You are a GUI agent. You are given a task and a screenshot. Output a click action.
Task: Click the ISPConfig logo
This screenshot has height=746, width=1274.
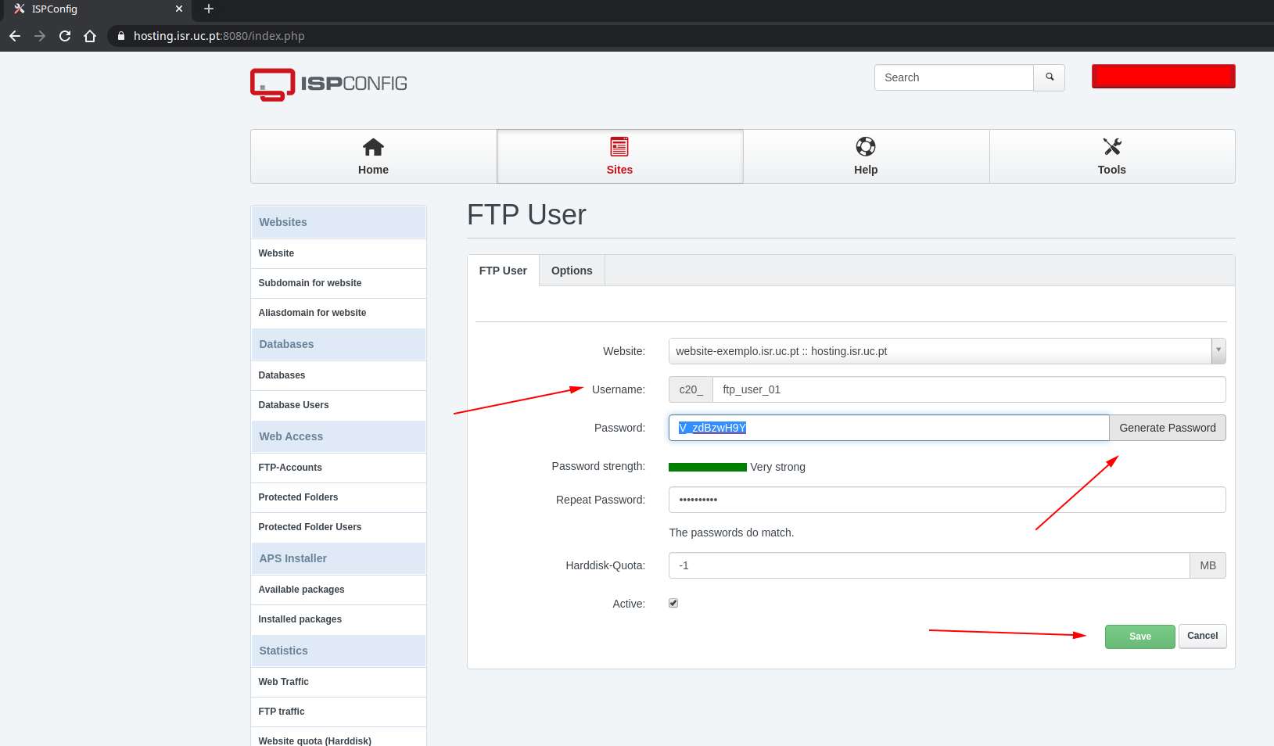tap(328, 84)
